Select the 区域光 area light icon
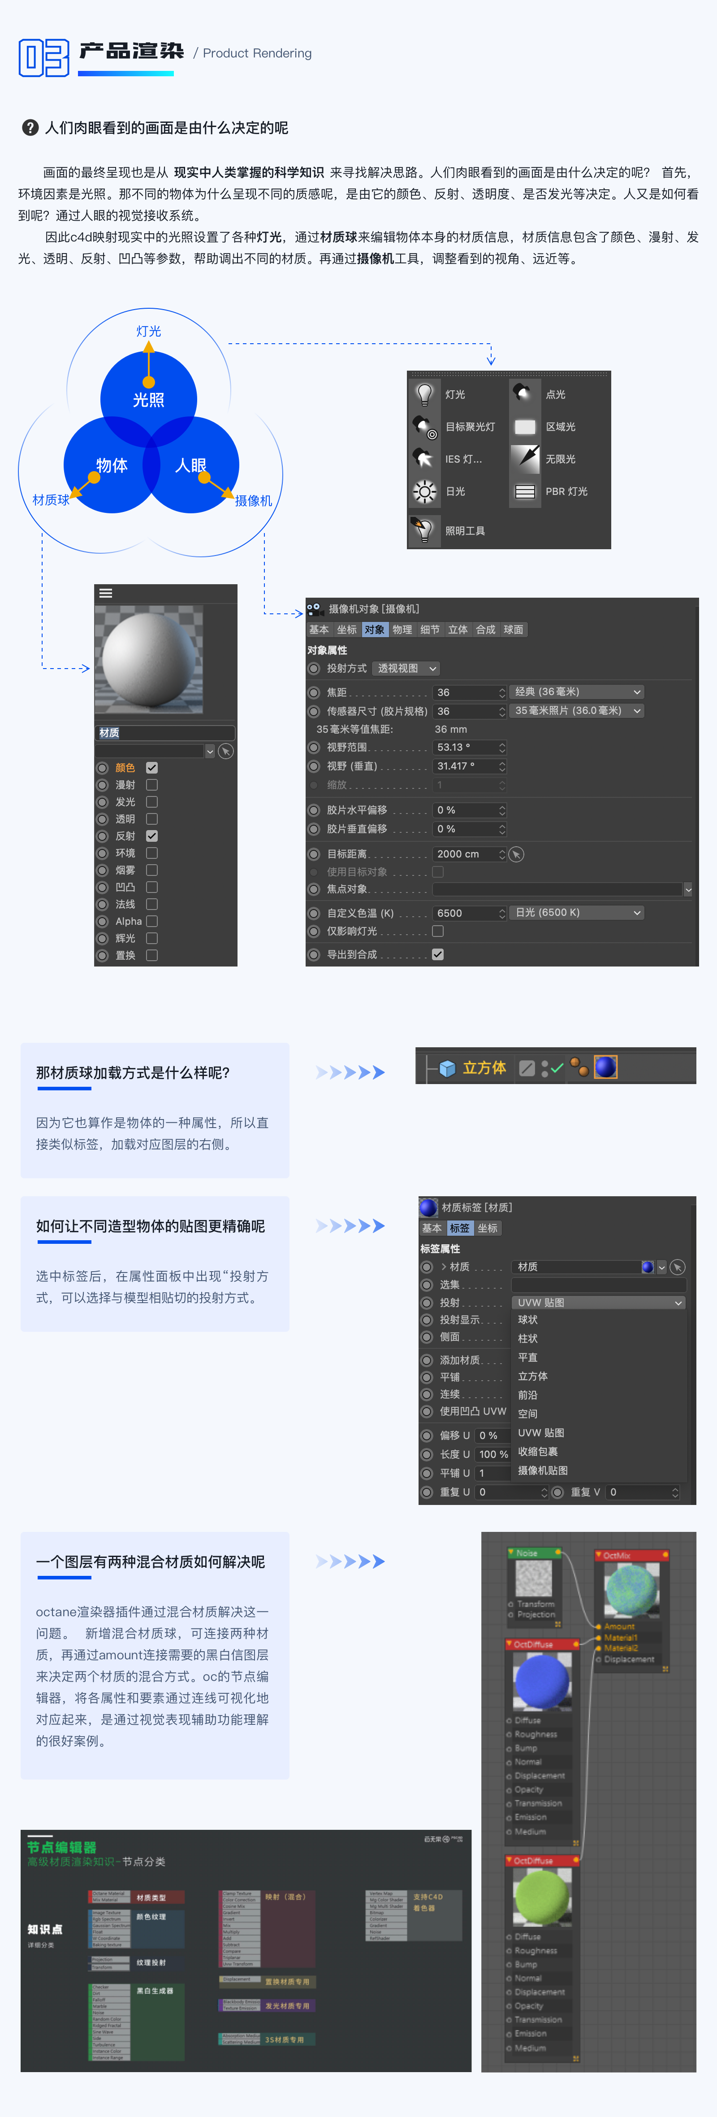 click(524, 427)
